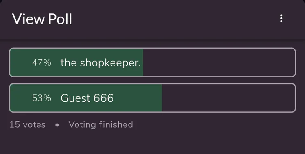Click green fill right of "Guest 666" text
This screenshot has height=154, width=305.
(x=138, y=98)
